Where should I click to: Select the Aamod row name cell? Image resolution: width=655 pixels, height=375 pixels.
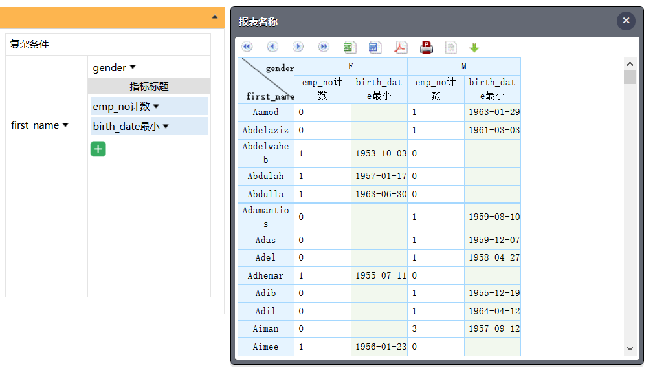coord(266,112)
